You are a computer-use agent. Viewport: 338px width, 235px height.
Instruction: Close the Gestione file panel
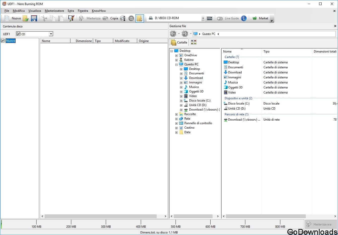(x=335, y=26)
